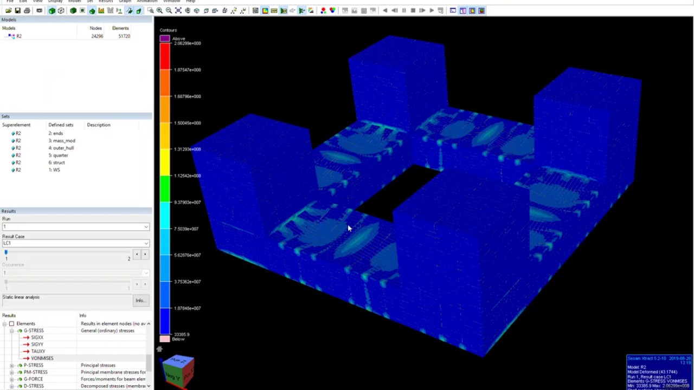
Task: Stop the animation with the square button
Action: click(x=413, y=10)
